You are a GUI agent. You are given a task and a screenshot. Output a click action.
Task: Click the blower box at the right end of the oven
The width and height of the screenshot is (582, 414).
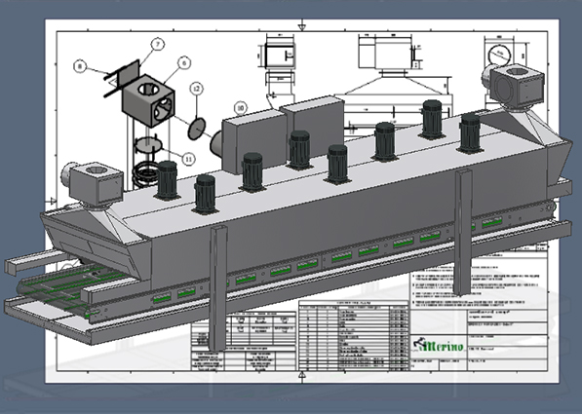pos(515,88)
